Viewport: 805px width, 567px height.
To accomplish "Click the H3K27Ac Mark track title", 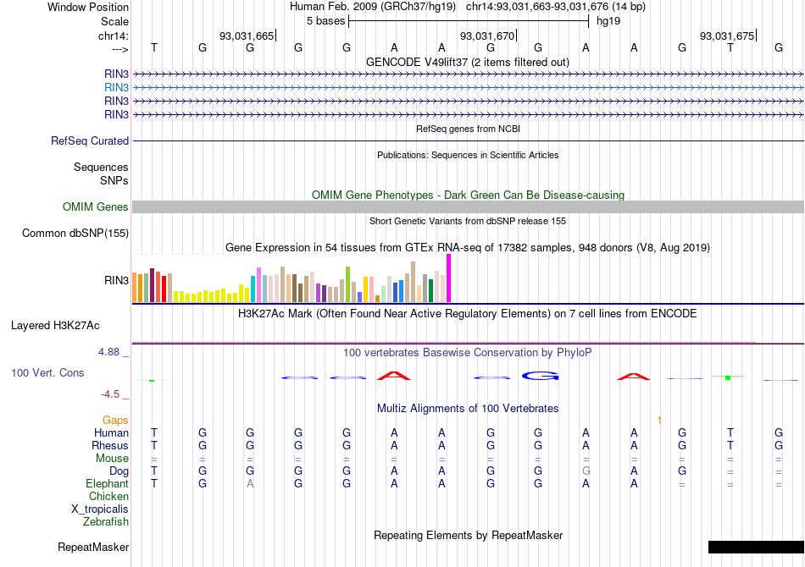I will click(468, 313).
